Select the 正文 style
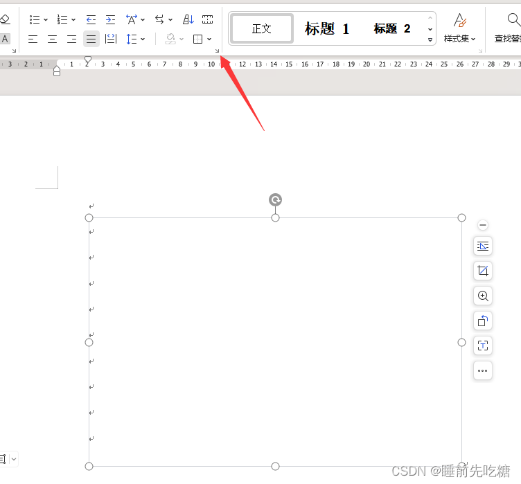Screen dimensions: 521x484 click(261, 29)
